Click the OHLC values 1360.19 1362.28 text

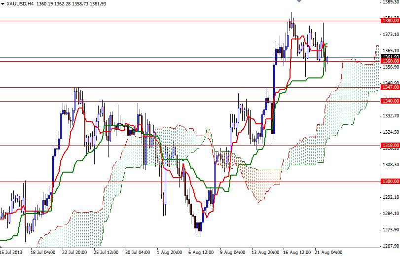pos(53,4)
